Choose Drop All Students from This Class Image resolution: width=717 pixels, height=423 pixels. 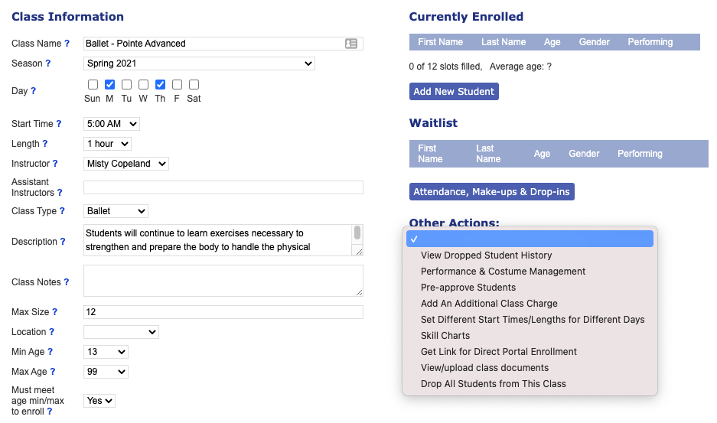[493, 384]
